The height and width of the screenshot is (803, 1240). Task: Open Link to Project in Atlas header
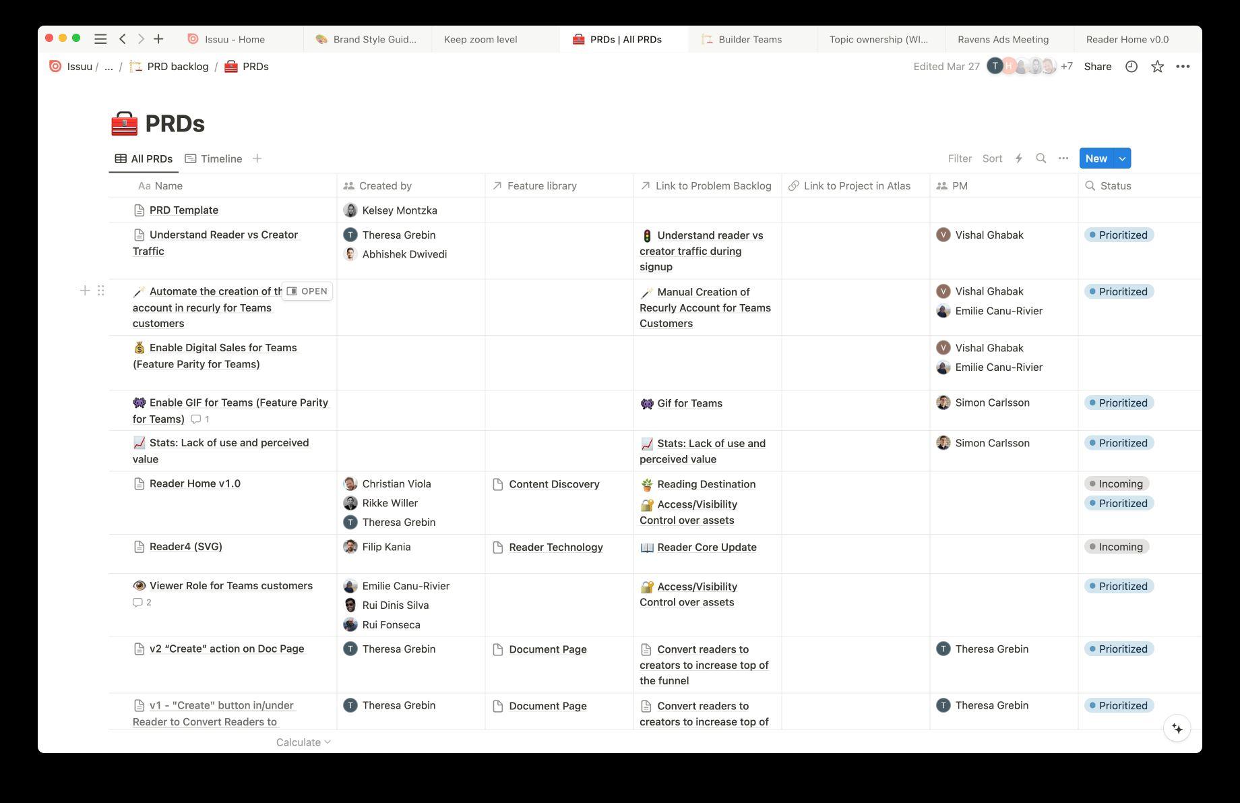[856, 185]
